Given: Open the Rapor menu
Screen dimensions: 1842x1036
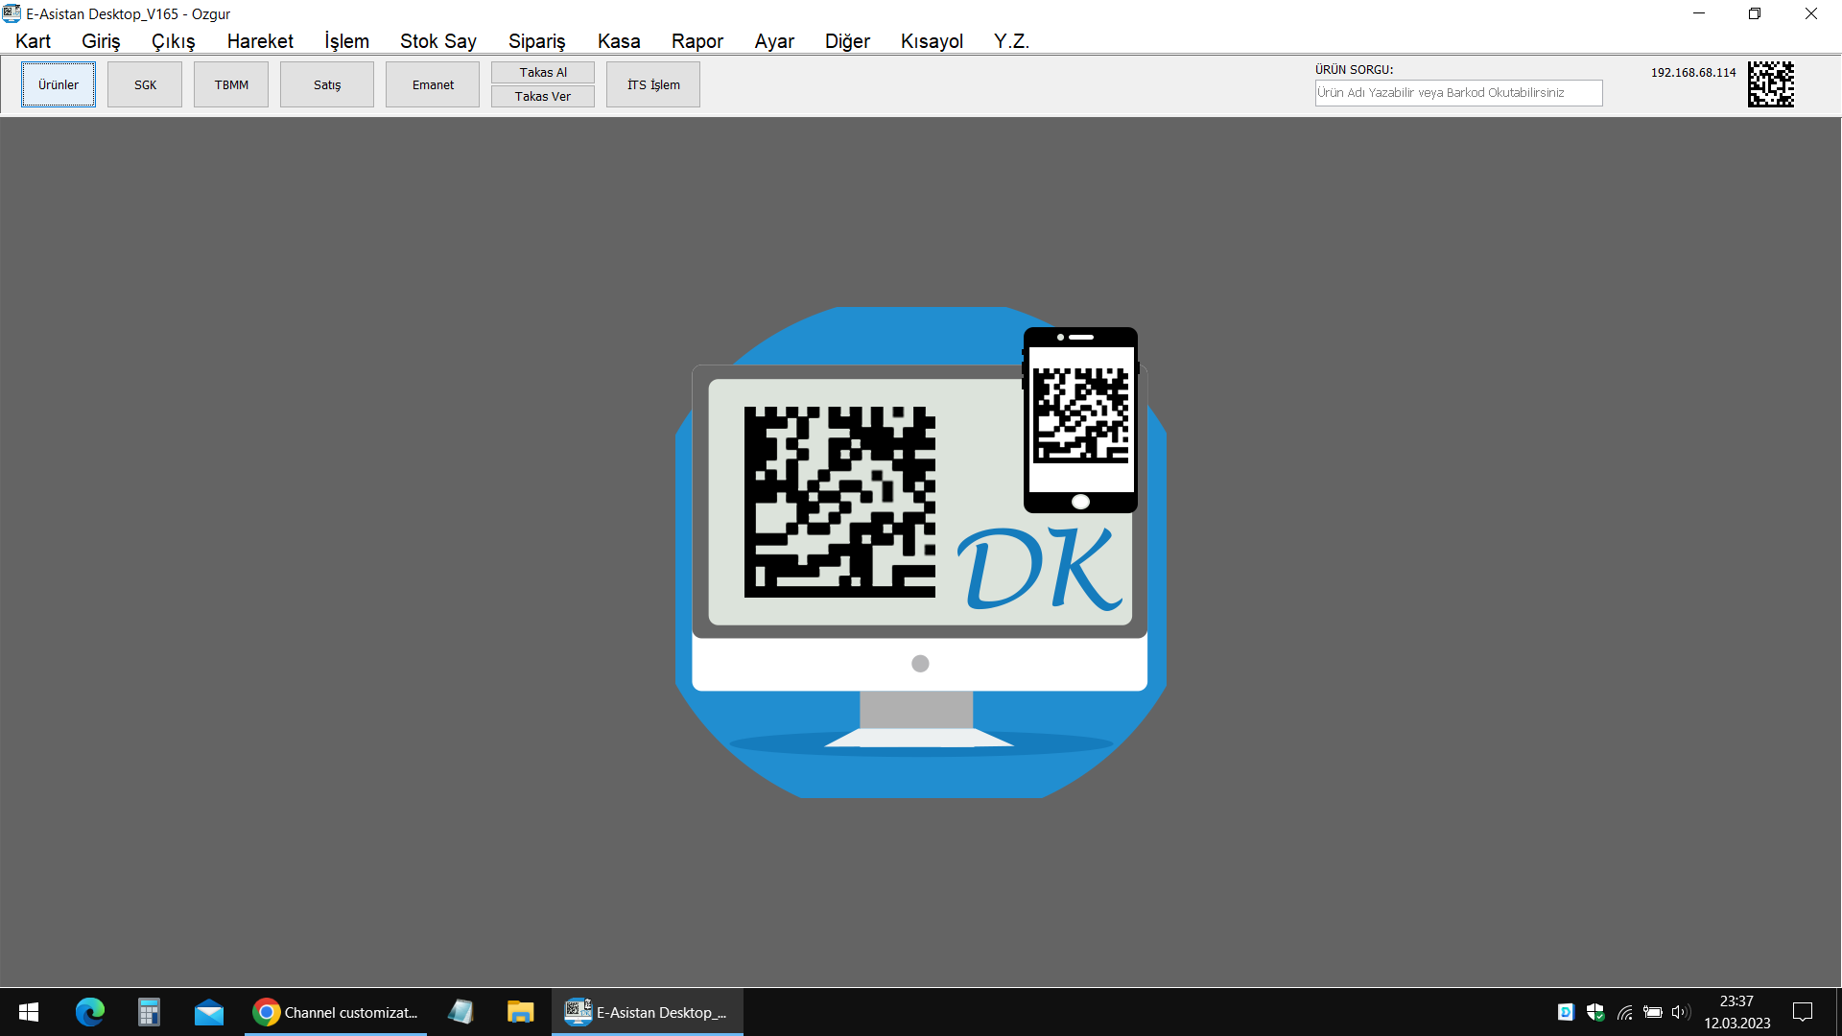Looking at the screenshot, I should [x=697, y=41].
